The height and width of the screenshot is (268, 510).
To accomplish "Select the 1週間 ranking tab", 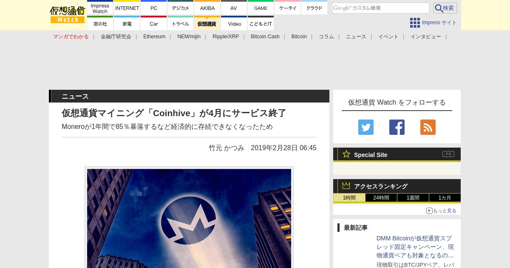I will [413, 198].
